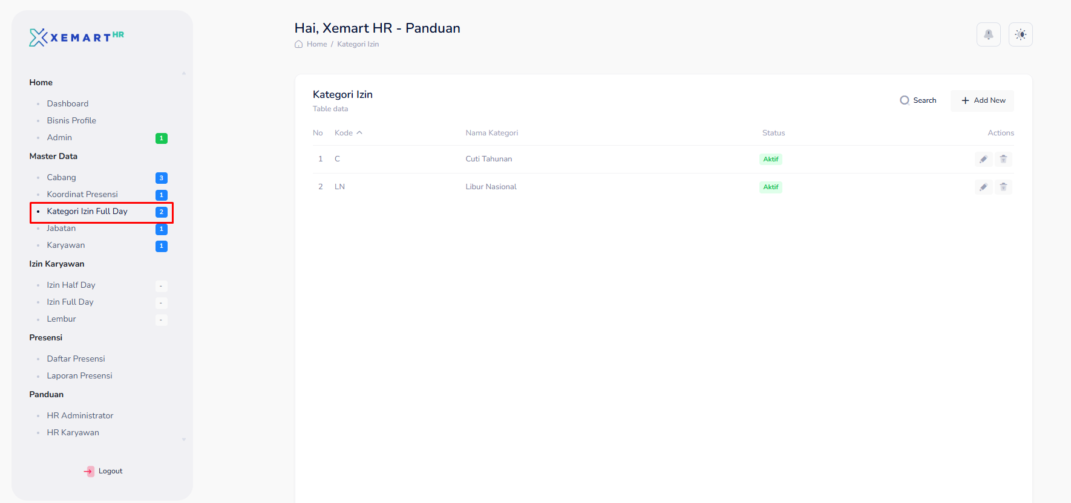Click trash icon for Libur Nasional row
This screenshot has height=503, width=1071.
1003,187
